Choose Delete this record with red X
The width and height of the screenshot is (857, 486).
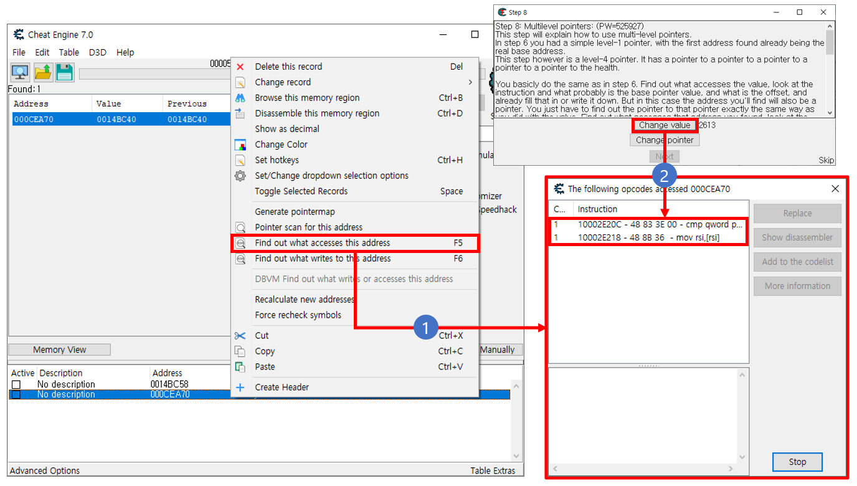tap(354, 67)
